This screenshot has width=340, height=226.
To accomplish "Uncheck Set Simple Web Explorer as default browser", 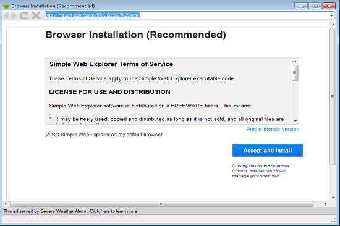I will [x=48, y=135].
